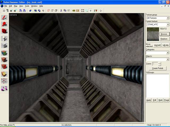The height and width of the screenshot is (127, 170).
Task: Click the current texture preview thumbnail
Action: coord(152,34)
